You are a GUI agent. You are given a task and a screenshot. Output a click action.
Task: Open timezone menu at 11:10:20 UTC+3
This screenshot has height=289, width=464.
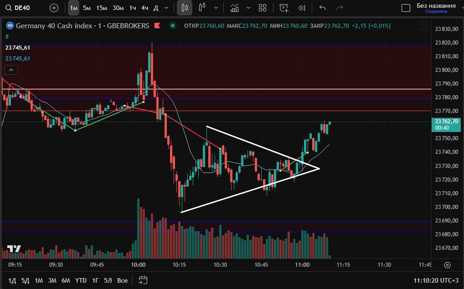pos(436,280)
